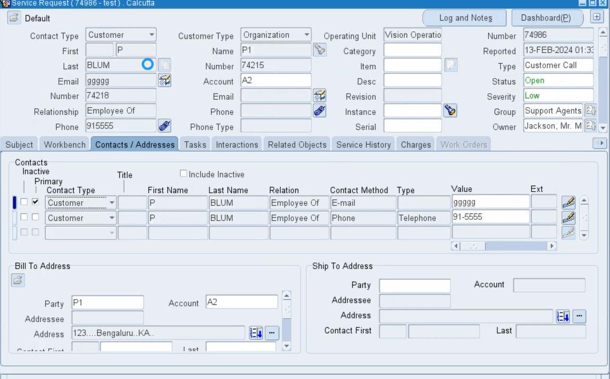The height and width of the screenshot is (379, 610).
Task: Click the Type field showing Customer Call
Action: (x=558, y=65)
